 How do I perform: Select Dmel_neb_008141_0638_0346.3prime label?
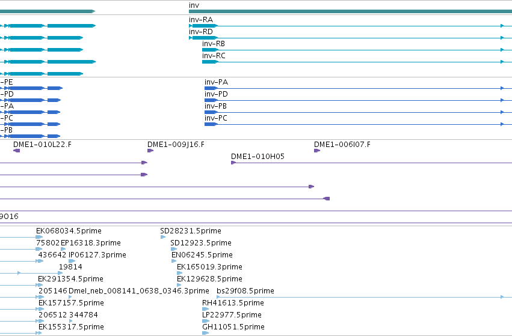(139, 291)
